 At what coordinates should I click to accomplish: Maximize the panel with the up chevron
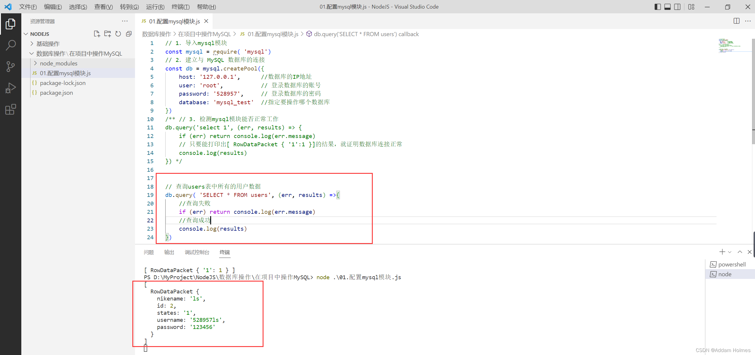click(x=740, y=252)
